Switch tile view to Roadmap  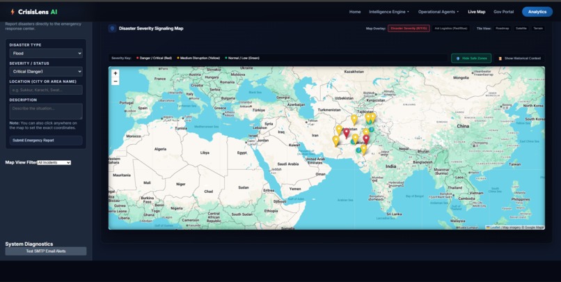coord(503,29)
